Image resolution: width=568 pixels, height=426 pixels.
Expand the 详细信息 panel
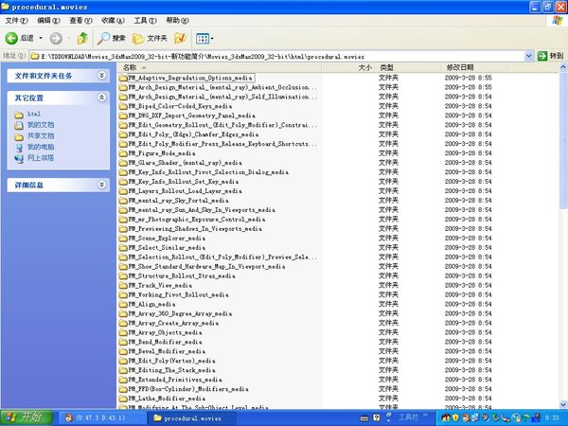click(x=101, y=185)
